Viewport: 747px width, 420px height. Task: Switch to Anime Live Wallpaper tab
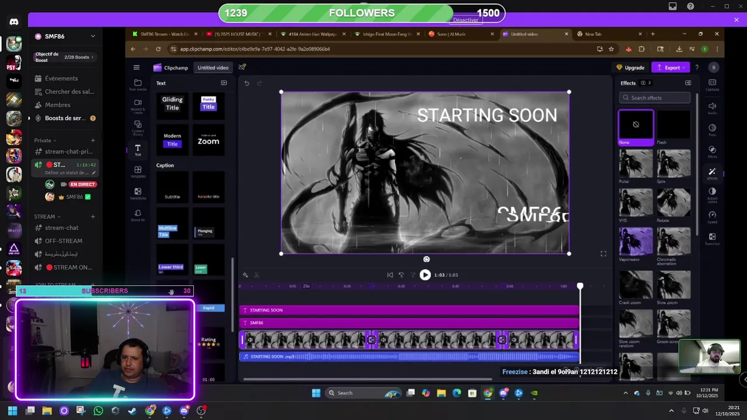coord(313,34)
